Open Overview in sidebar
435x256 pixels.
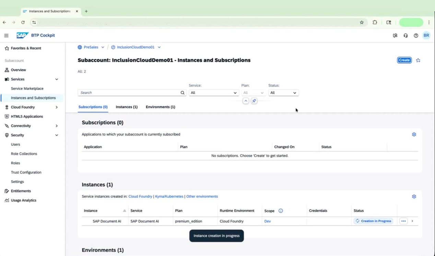pyautogui.click(x=18, y=70)
